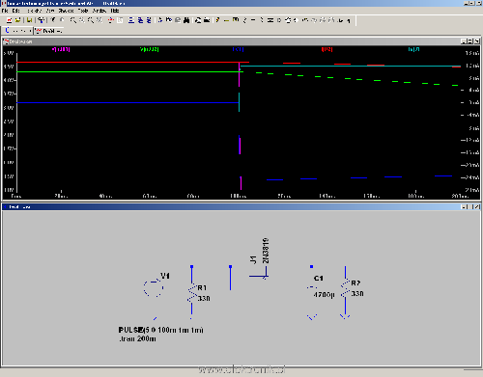483x377 pixels.
Task: Click the Cascade Windows icon
Action: tap(149, 20)
